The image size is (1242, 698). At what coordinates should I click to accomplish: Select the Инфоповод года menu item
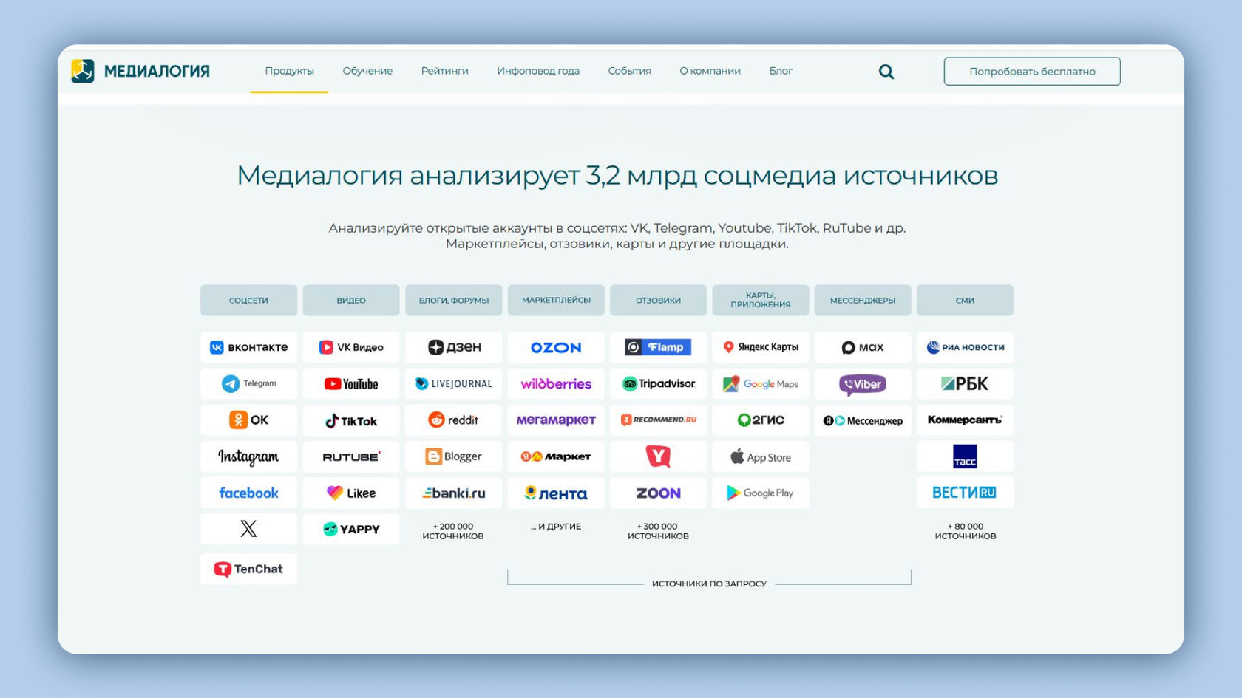click(x=538, y=71)
